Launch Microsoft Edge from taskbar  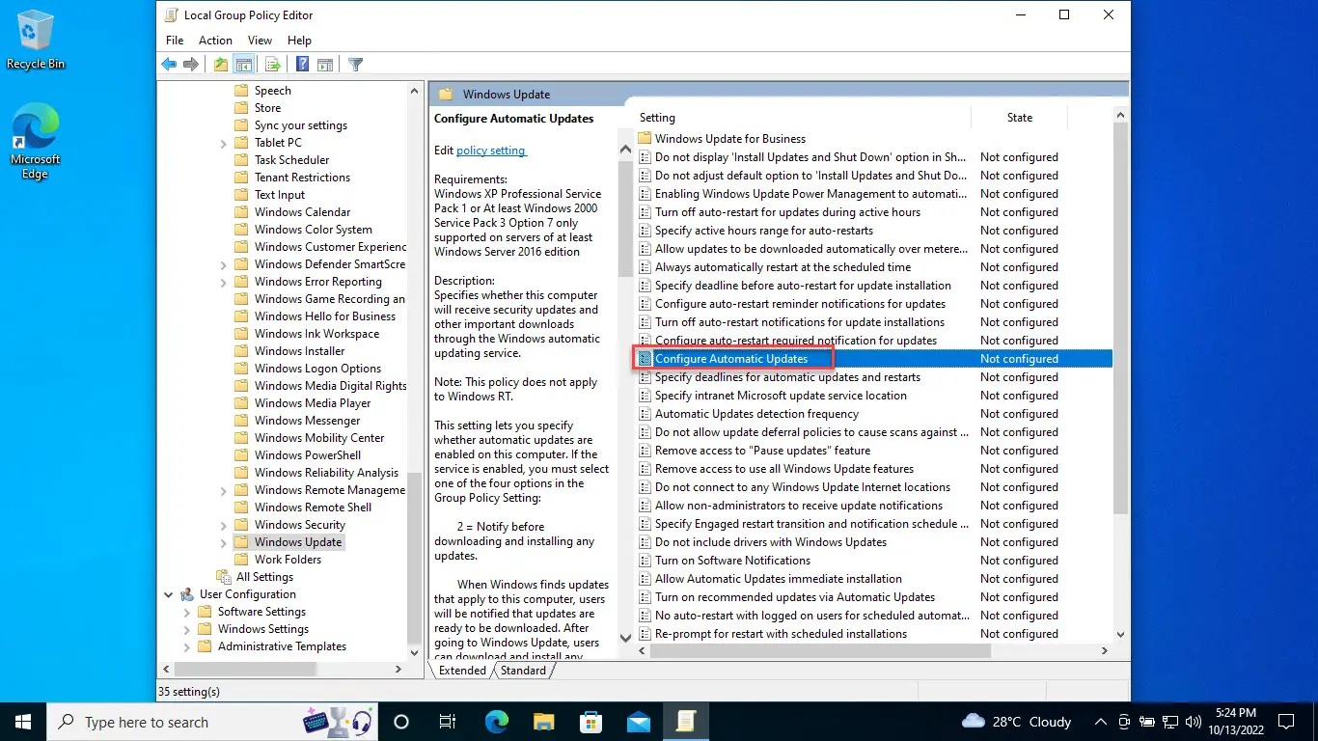(x=497, y=722)
